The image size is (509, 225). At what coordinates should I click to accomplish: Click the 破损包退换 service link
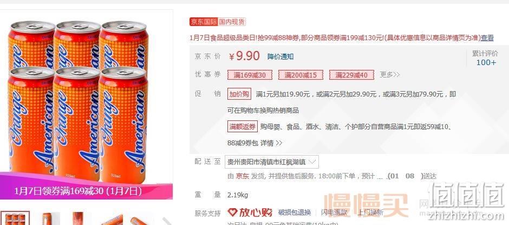coord(295,213)
